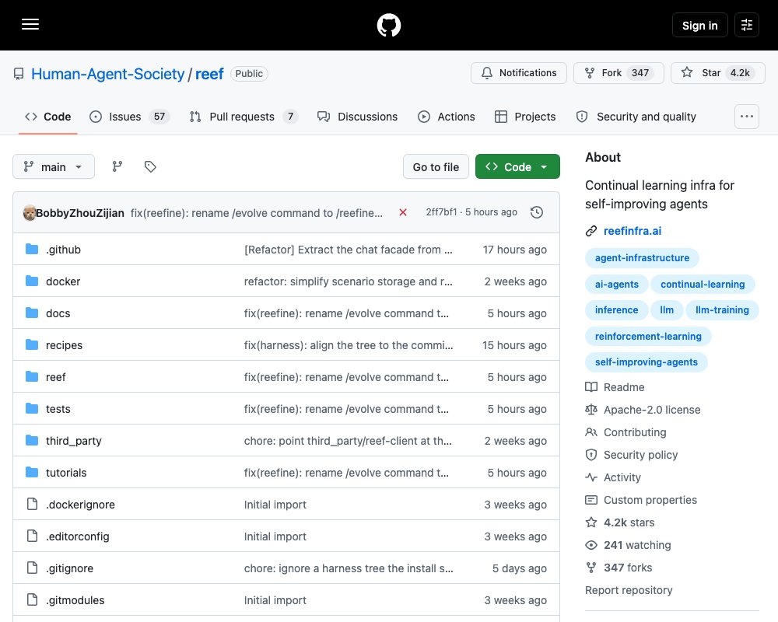Star the repository with the Star button

click(x=717, y=73)
